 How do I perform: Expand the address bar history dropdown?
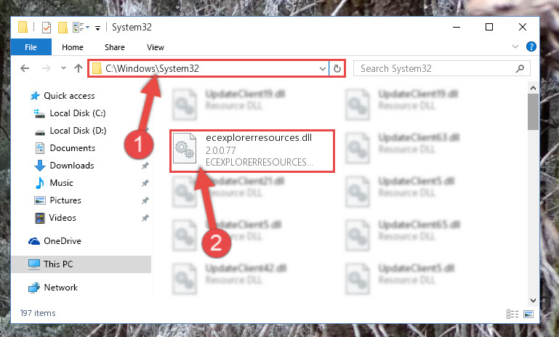tap(322, 68)
